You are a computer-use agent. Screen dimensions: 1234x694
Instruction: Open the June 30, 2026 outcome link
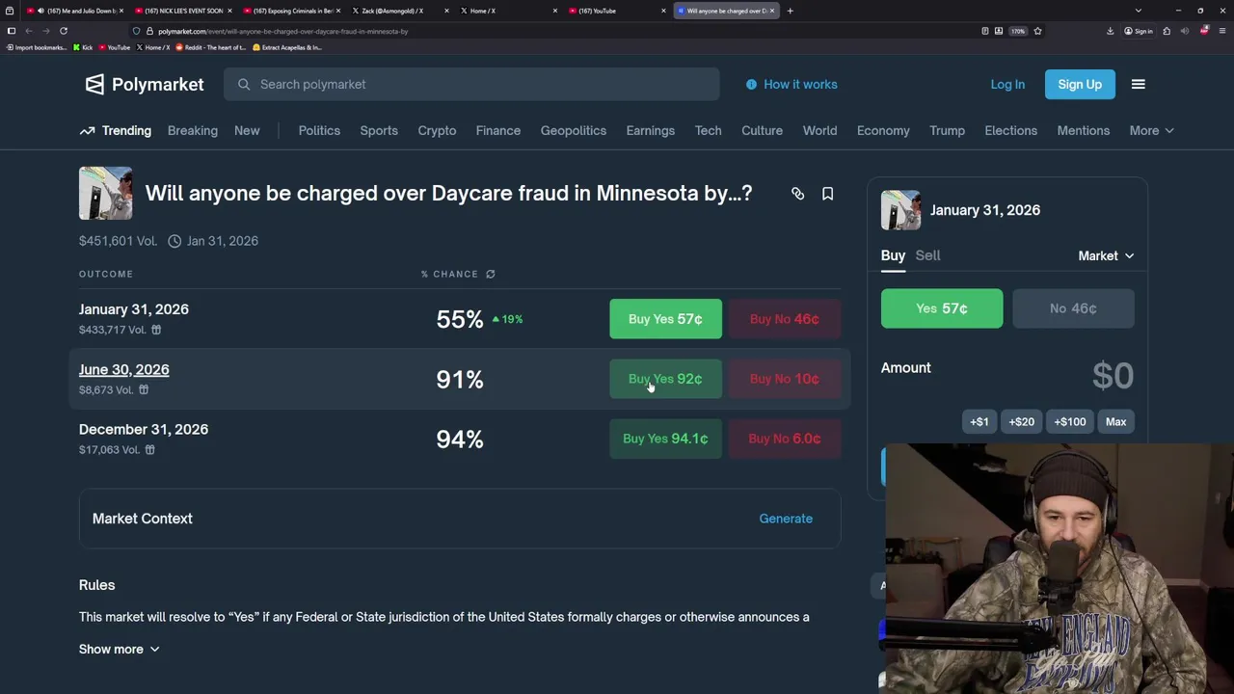coord(123,369)
